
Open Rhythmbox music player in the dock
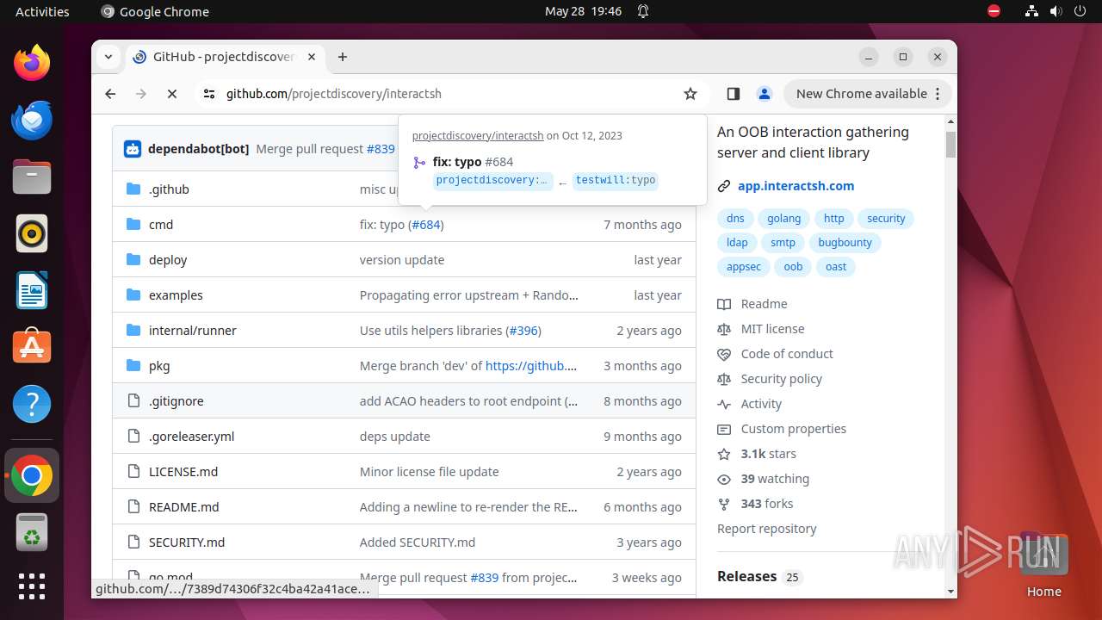(x=32, y=233)
